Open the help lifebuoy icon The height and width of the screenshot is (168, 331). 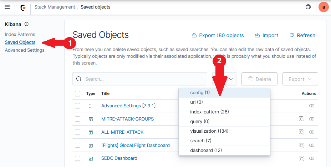pyautogui.click(x=308, y=7)
